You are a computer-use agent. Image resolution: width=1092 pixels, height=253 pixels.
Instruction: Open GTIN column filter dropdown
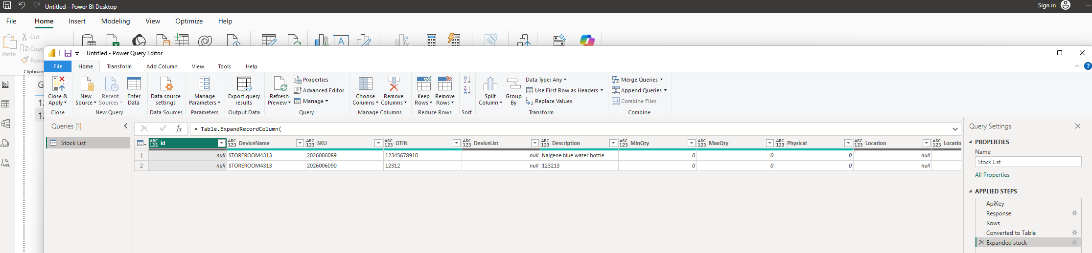(x=456, y=143)
